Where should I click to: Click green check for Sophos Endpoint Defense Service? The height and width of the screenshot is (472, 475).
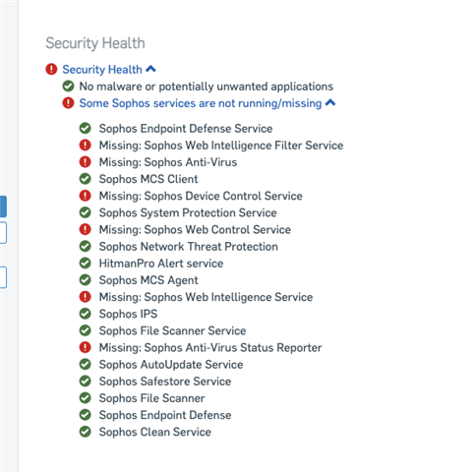(x=86, y=128)
